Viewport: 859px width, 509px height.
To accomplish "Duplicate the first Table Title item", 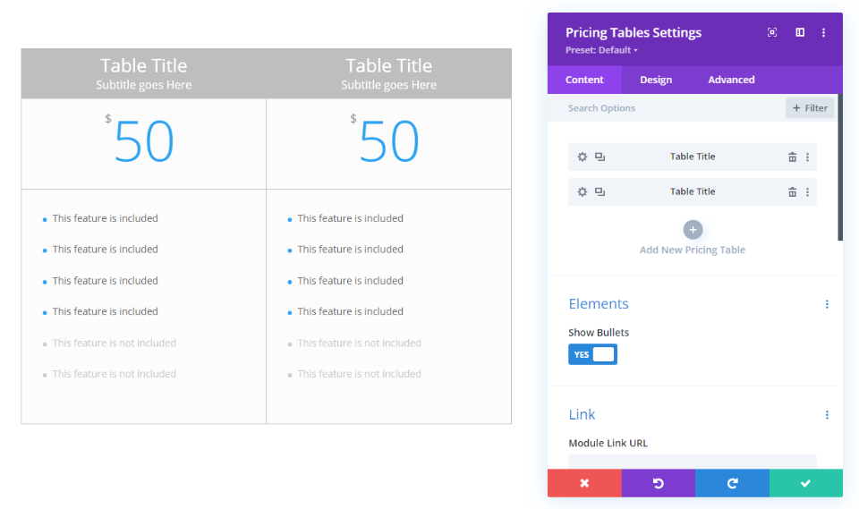I will pyautogui.click(x=600, y=157).
